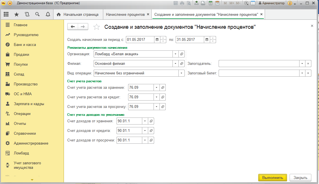The image size is (319, 184).
Task: Open the credit settlement account 76.09 card
Action: [x=163, y=97]
